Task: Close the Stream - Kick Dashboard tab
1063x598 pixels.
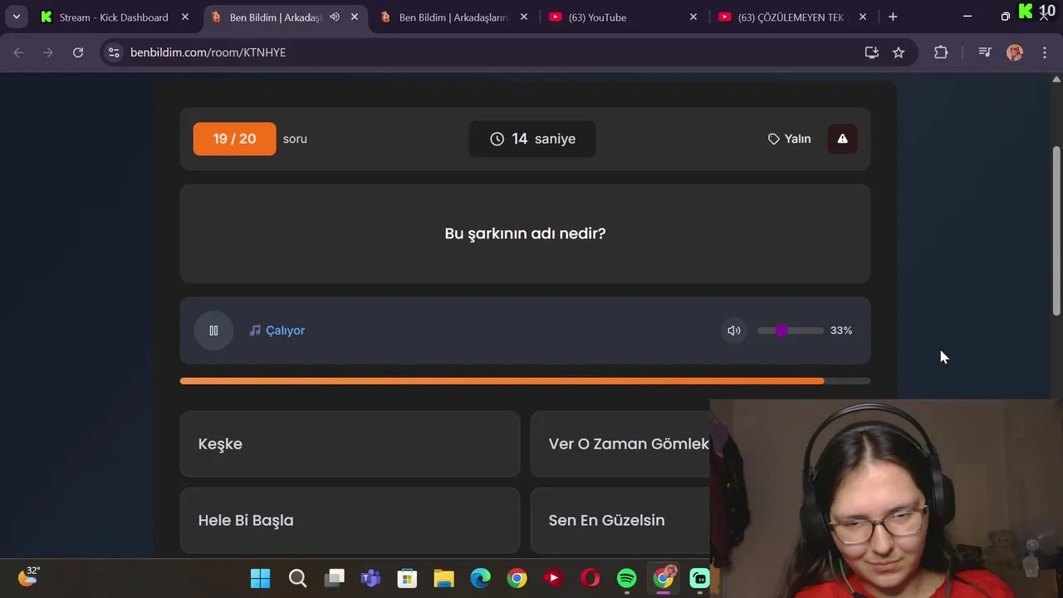Action: pyautogui.click(x=185, y=17)
